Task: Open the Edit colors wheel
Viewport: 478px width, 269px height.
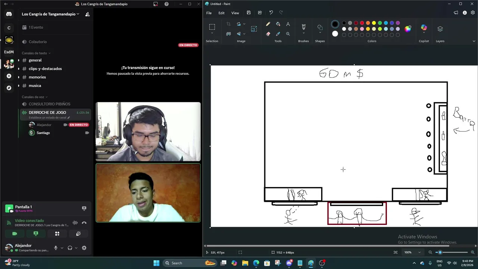Action: pyautogui.click(x=408, y=29)
